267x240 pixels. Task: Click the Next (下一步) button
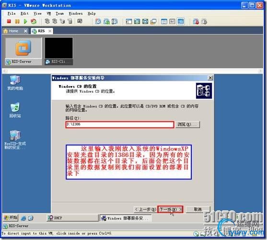tap(170, 209)
